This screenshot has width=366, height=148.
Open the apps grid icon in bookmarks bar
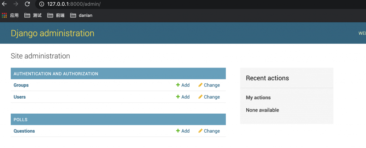click(x=4, y=15)
